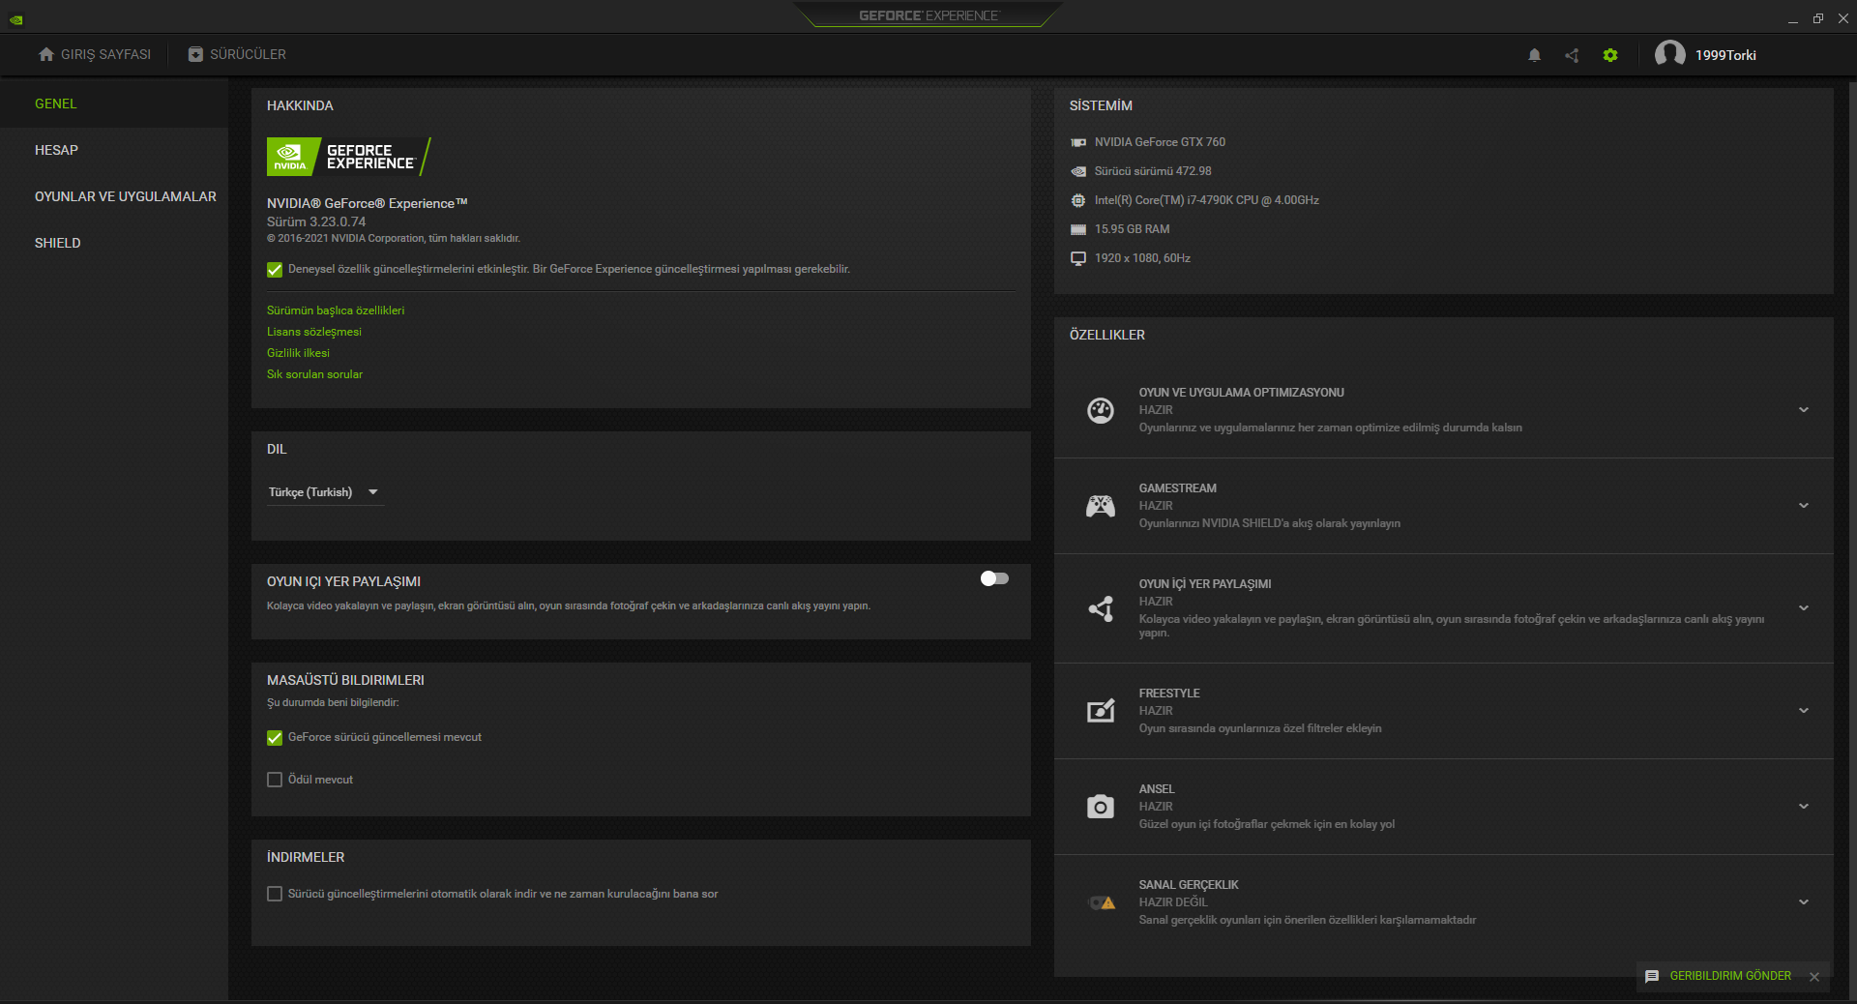Open the Lisans sözleşmesi link
This screenshot has height=1004, width=1857.
(x=314, y=332)
